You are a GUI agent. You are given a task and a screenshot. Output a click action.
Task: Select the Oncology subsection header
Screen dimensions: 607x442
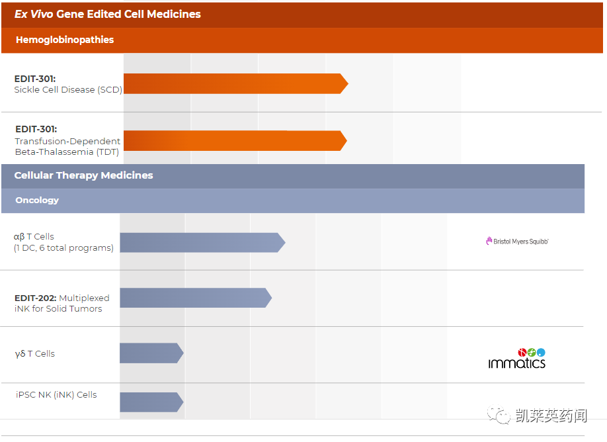tap(37, 200)
